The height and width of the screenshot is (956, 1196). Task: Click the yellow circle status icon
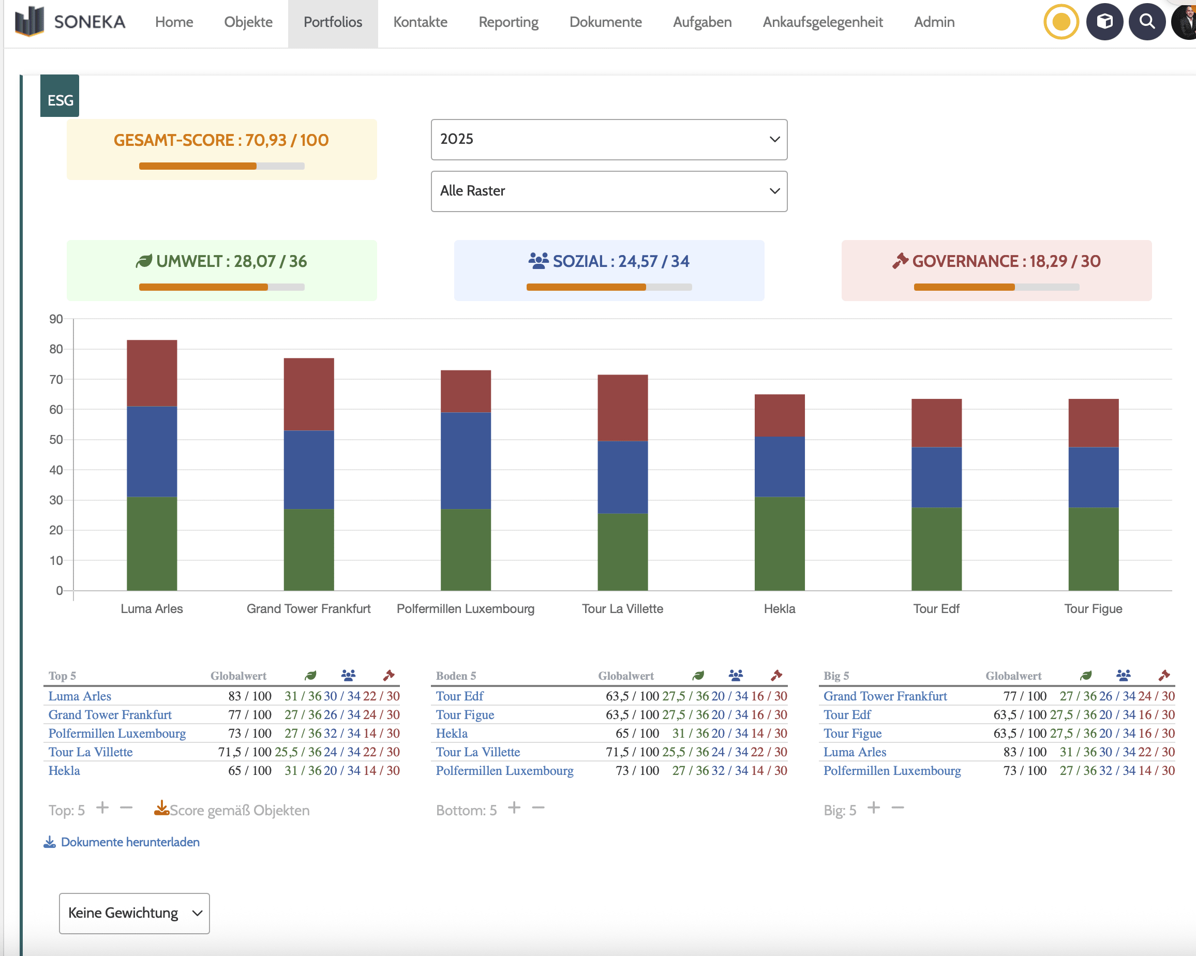(x=1060, y=22)
